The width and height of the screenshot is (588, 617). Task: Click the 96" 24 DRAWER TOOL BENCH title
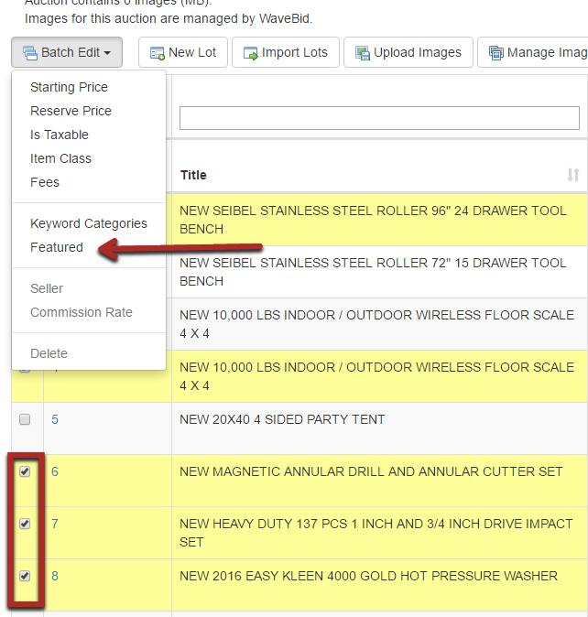point(373,220)
